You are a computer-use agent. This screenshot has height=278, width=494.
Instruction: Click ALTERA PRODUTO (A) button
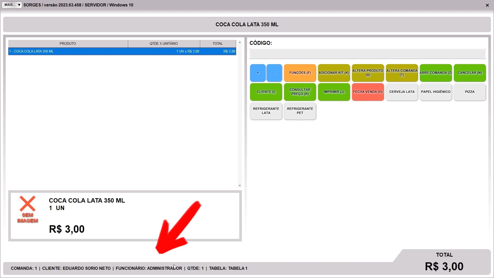click(368, 73)
